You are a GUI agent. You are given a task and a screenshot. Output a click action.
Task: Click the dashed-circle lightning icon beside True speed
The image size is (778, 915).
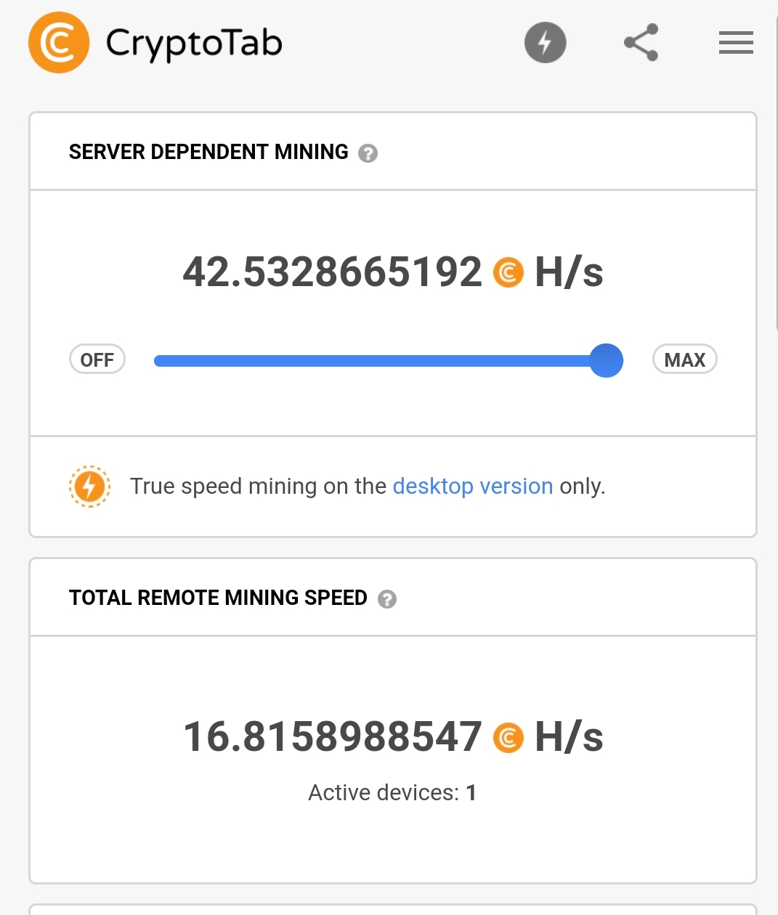[89, 486]
